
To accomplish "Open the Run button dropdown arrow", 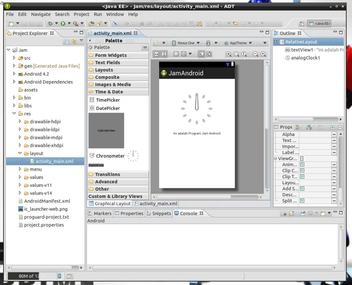I will 69,23.
